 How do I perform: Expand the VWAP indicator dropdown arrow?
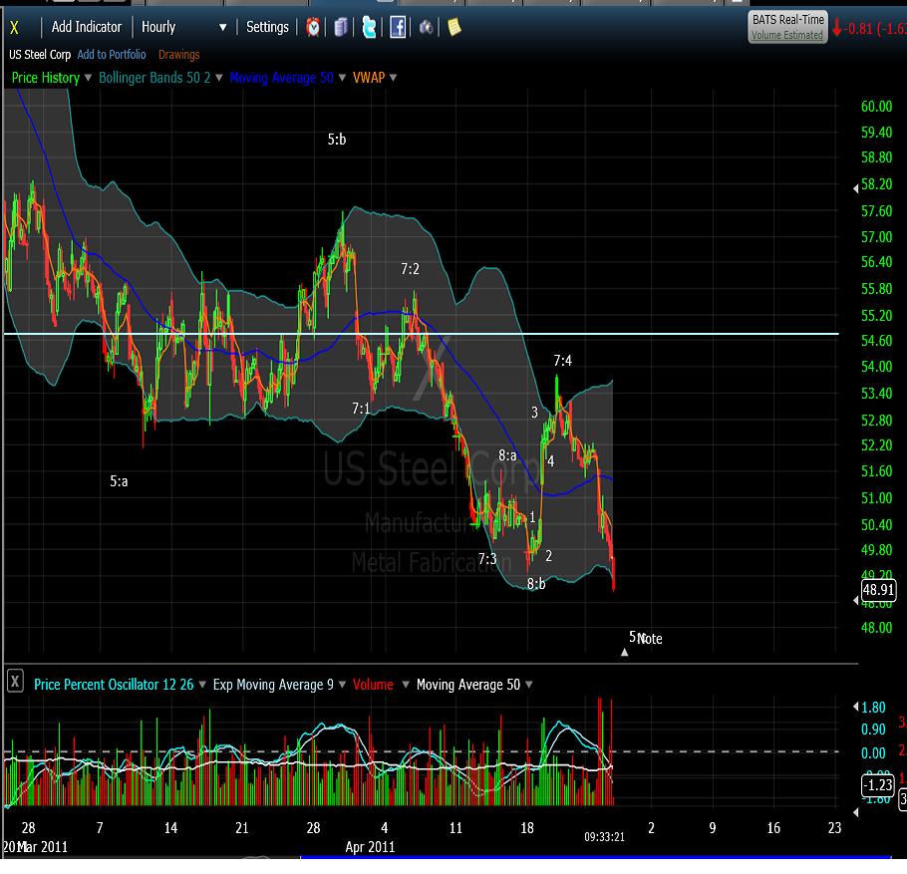[394, 78]
